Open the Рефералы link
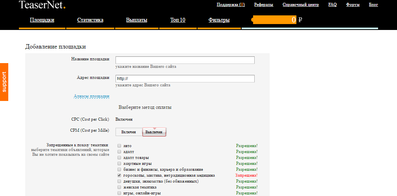The image size is (397, 196). 264,5
